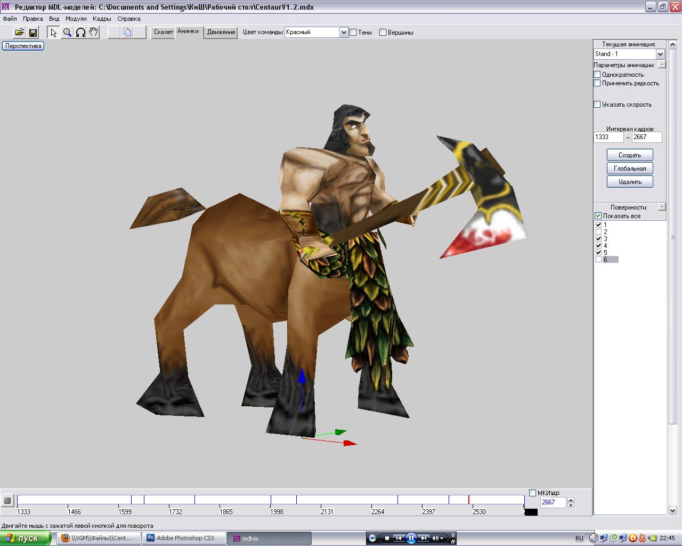Select the arrow pointer tool
Image resolution: width=682 pixels, height=546 pixels.
tap(53, 33)
